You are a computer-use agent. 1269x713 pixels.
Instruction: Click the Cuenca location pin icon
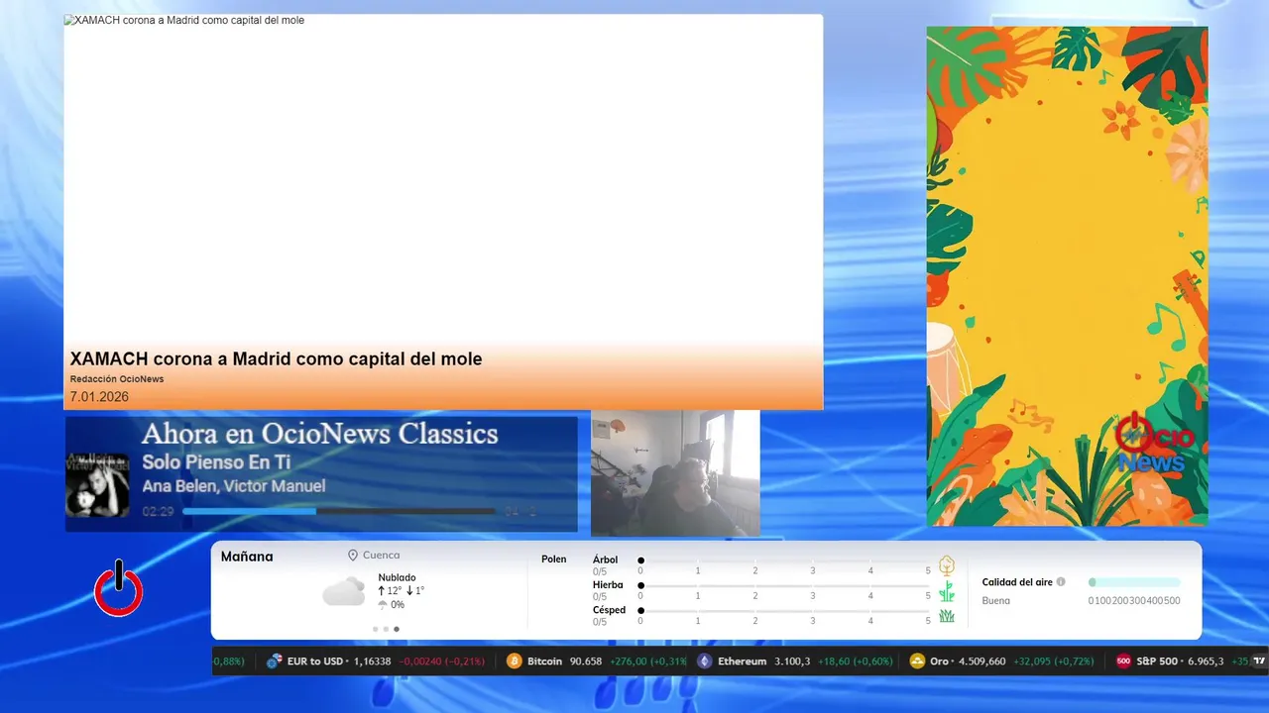click(x=353, y=556)
